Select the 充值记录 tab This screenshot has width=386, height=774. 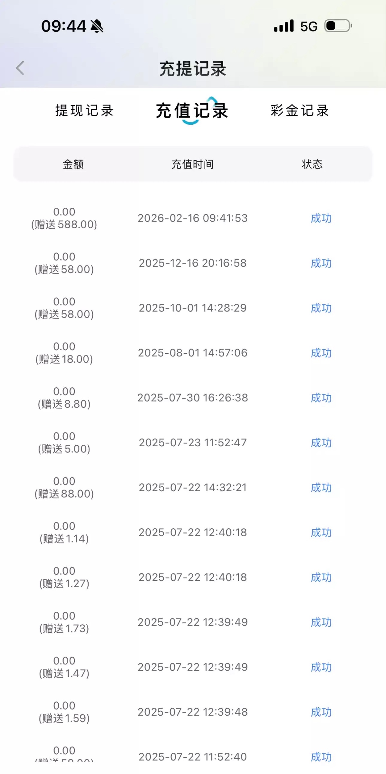pyautogui.click(x=192, y=111)
